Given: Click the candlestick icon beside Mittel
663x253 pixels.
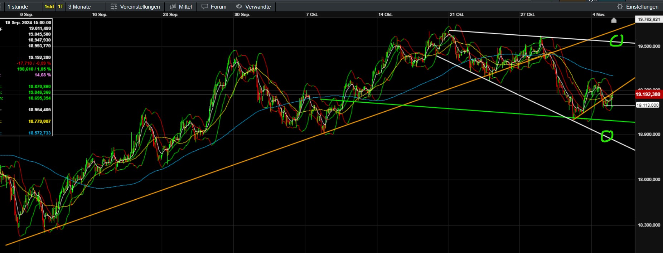Looking at the screenshot, I should 173,7.
